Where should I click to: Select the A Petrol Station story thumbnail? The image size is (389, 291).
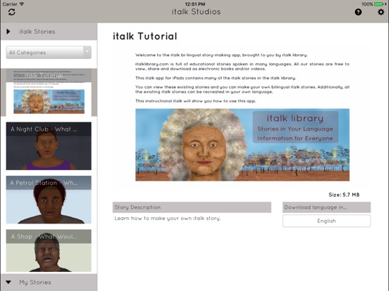click(x=49, y=200)
